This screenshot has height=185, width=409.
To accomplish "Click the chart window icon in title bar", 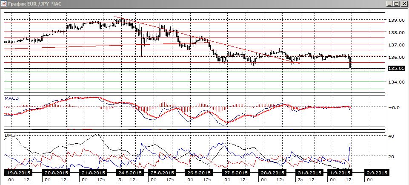I will tap(3, 4).
